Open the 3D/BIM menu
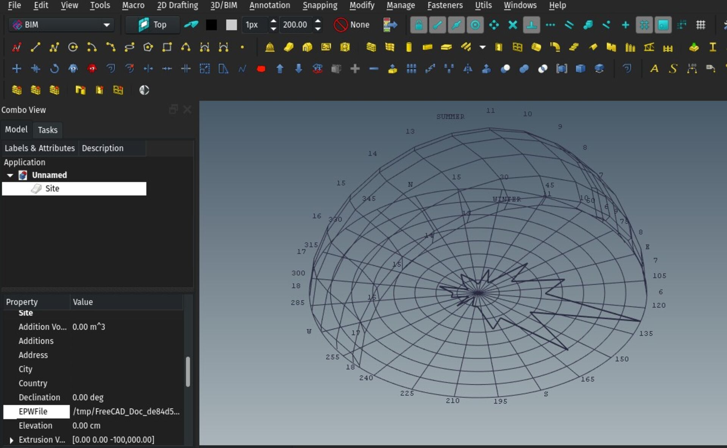Viewport: 727px width, 448px height. [x=223, y=5]
